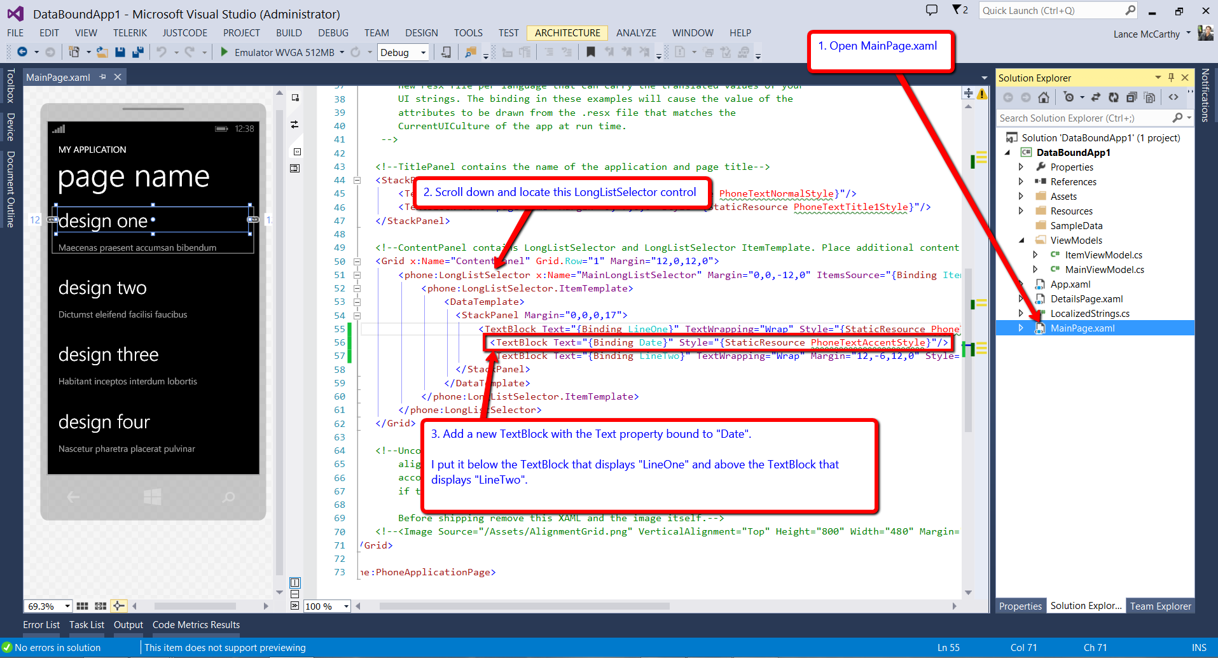Click Collapse All icon in Solution Explorer

1131,97
